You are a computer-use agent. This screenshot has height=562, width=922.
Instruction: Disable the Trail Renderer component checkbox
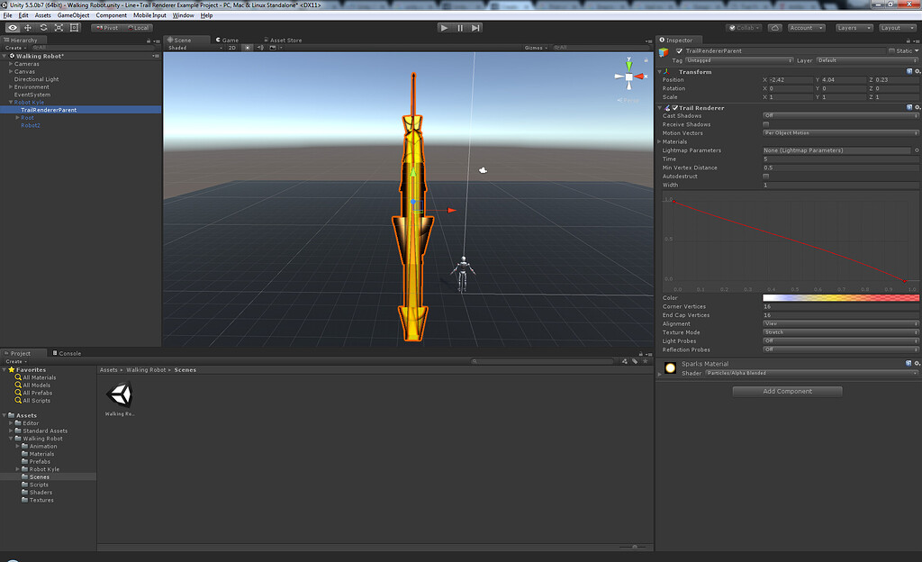pyautogui.click(x=674, y=107)
